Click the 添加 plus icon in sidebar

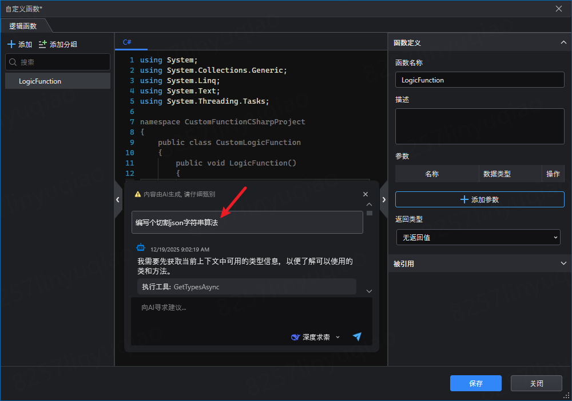(11, 44)
